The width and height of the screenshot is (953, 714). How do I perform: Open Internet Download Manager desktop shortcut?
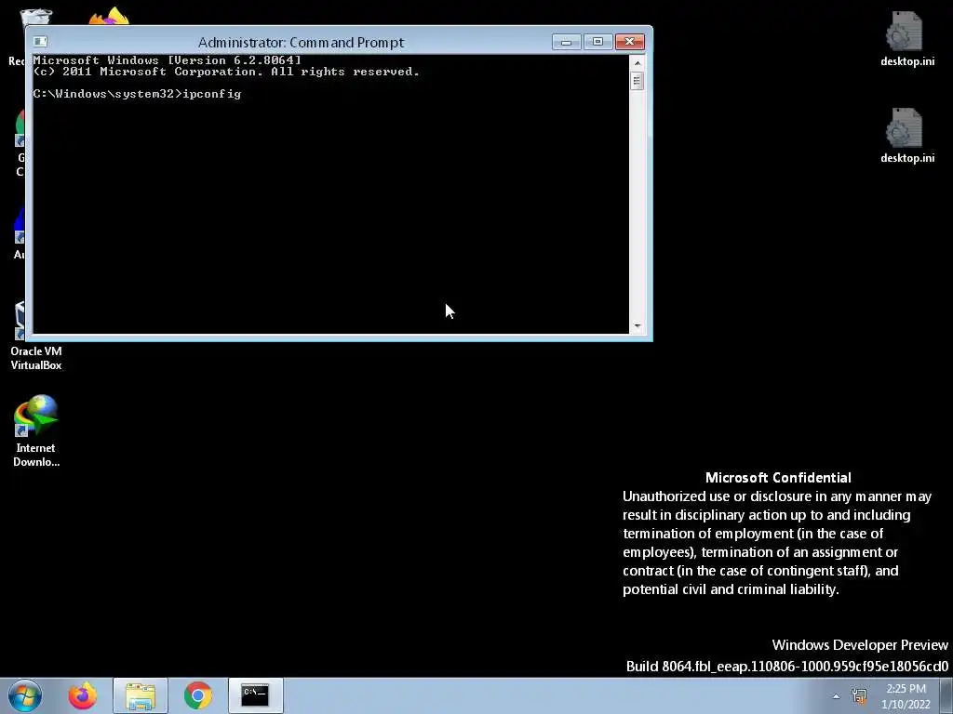35,431
